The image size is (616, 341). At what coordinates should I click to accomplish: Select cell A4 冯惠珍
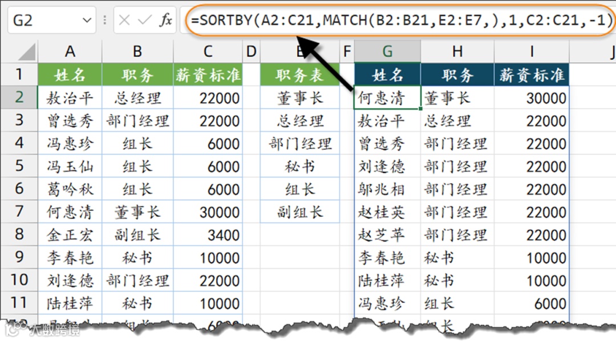click(70, 143)
